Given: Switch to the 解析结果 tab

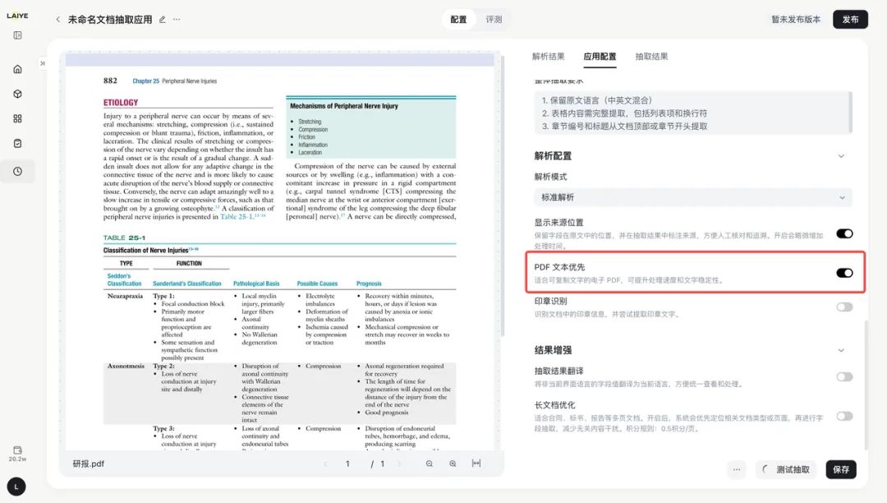Looking at the screenshot, I should click(548, 57).
